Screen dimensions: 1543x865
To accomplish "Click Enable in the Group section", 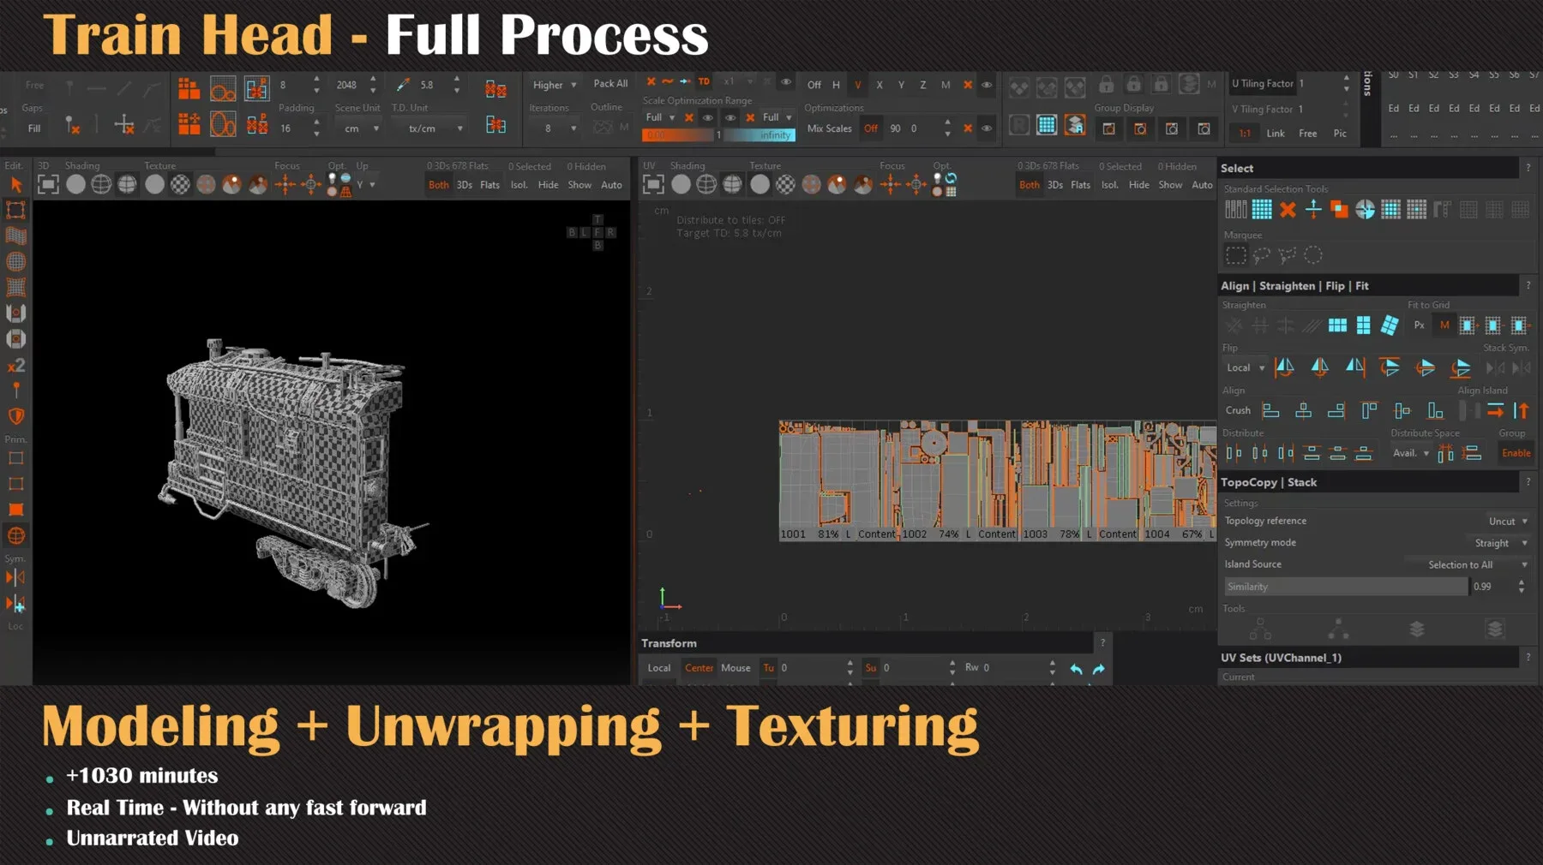I will point(1516,452).
